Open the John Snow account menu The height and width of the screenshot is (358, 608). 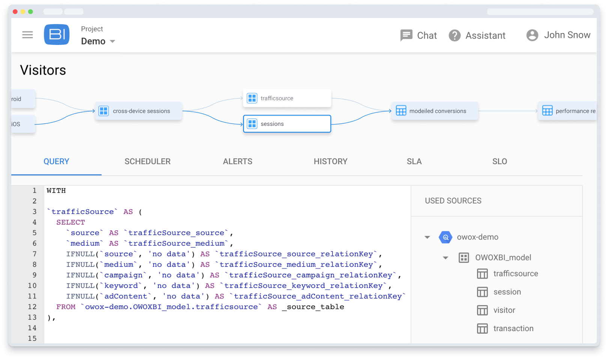tap(558, 35)
